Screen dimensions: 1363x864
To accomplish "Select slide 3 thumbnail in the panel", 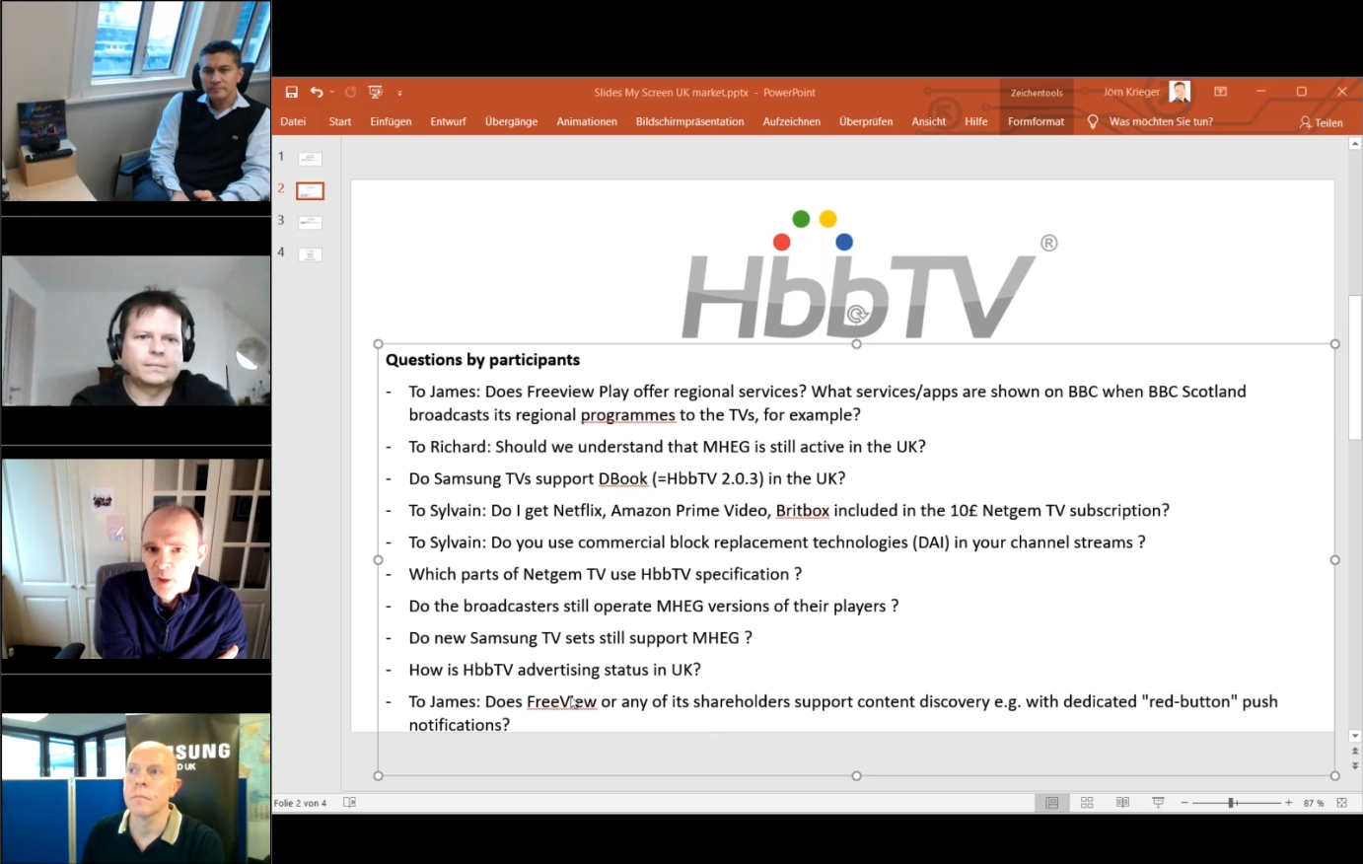I will pyautogui.click(x=310, y=221).
